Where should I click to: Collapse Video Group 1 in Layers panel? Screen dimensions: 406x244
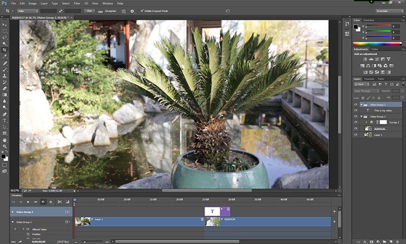point(361,116)
